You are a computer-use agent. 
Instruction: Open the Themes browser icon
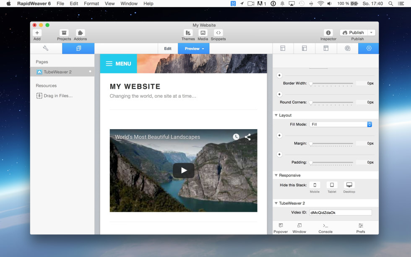tap(188, 33)
